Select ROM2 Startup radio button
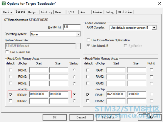Viewport: 163px width, 122px height. (x=74, y=77)
